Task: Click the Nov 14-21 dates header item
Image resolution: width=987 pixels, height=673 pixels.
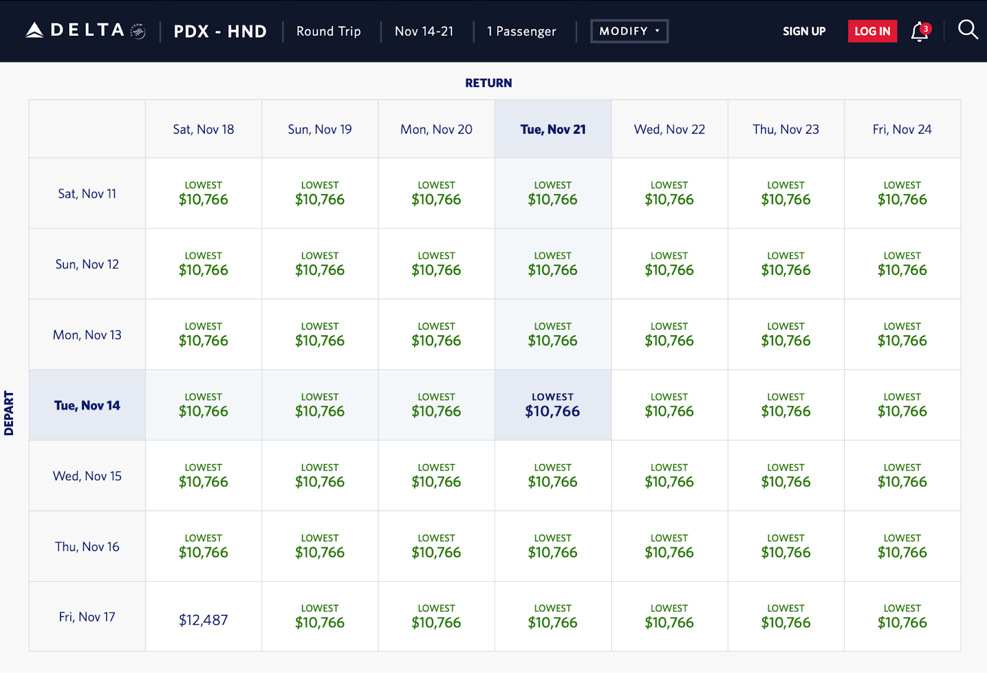Action: (424, 31)
